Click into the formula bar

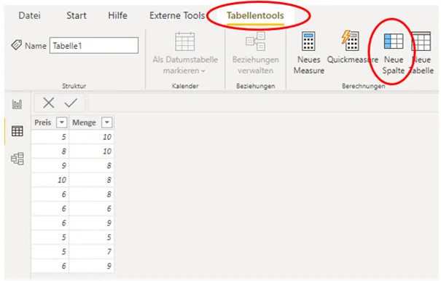click(x=263, y=103)
